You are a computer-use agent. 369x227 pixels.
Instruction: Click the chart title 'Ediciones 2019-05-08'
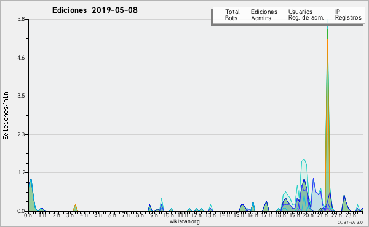coord(95,10)
